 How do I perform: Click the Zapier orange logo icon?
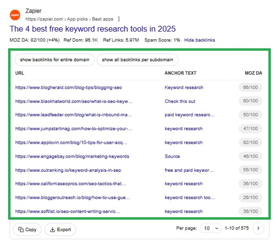(x=16, y=15)
